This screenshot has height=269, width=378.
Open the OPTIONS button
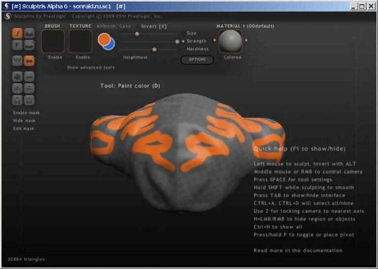[x=197, y=60]
